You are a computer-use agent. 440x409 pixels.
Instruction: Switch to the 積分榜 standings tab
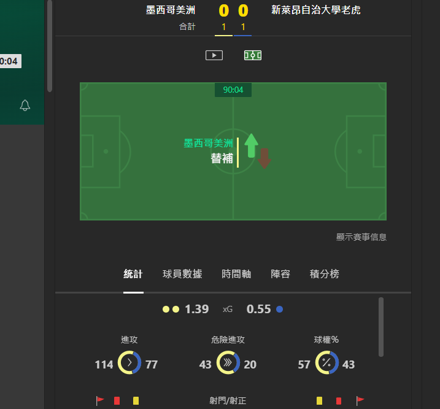coord(325,274)
